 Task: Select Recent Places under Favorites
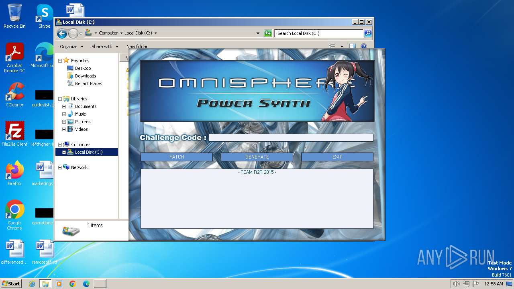tap(88, 83)
